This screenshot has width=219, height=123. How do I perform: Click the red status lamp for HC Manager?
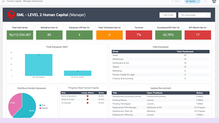coord(88,103)
